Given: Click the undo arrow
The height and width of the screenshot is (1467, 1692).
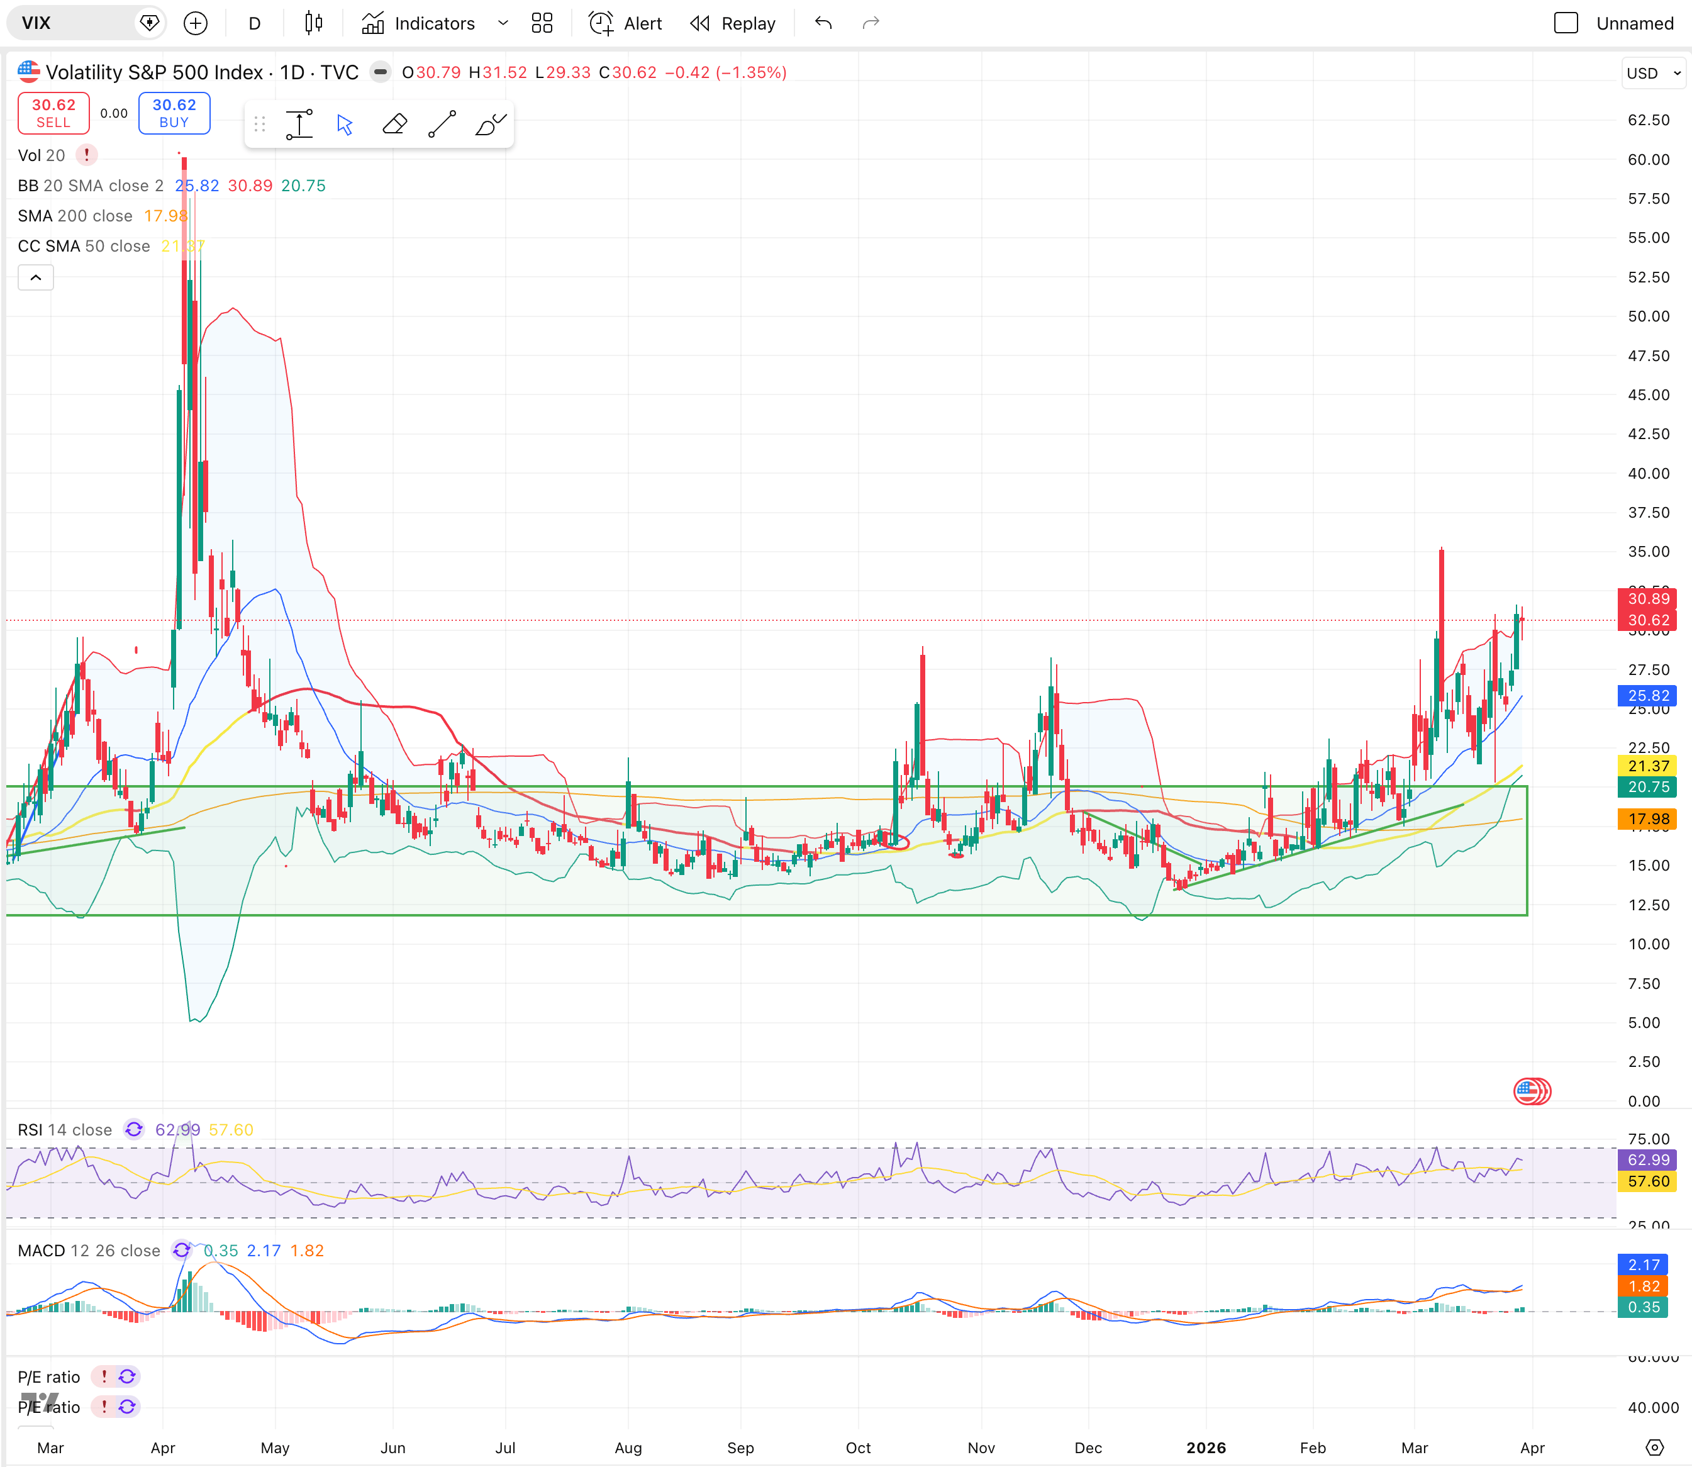Looking at the screenshot, I should pyautogui.click(x=823, y=23).
